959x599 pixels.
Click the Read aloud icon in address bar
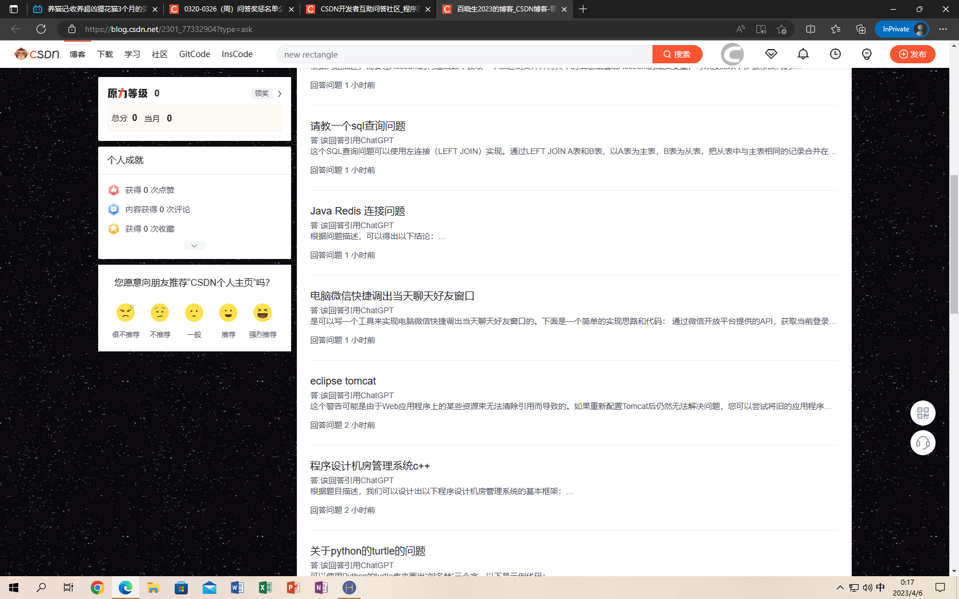point(740,29)
